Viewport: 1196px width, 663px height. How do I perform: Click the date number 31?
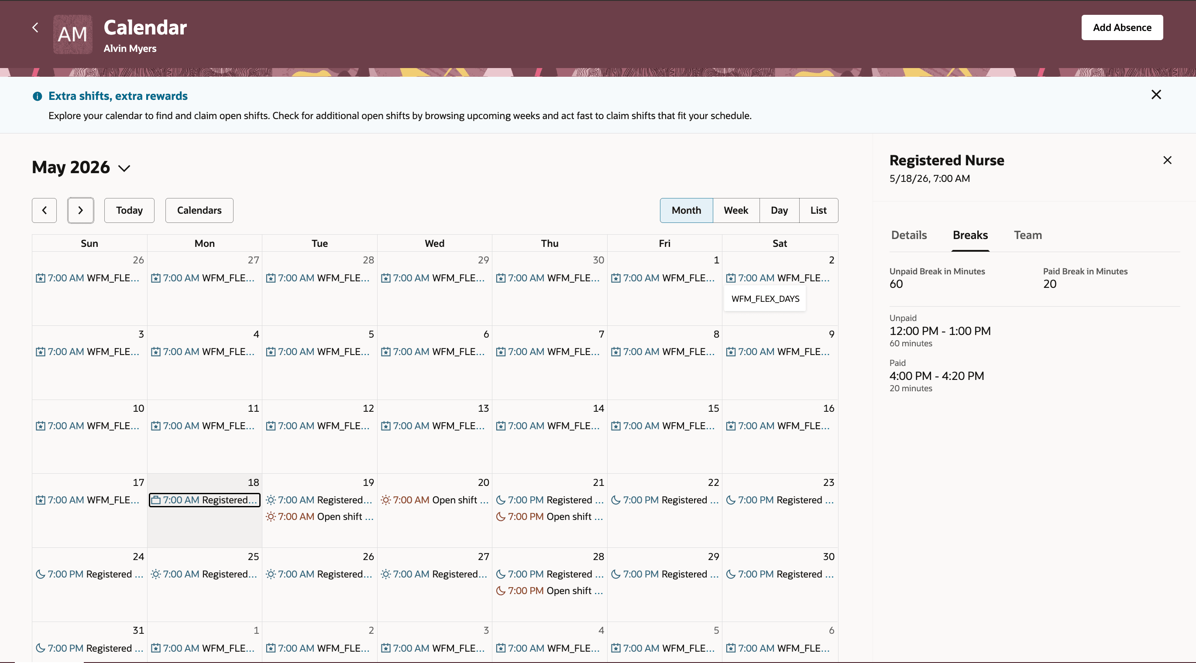138,631
